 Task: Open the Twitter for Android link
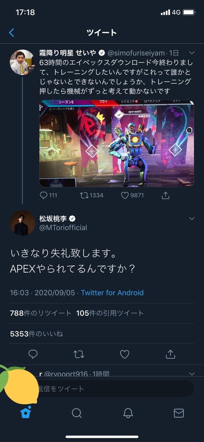tap(112, 292)
